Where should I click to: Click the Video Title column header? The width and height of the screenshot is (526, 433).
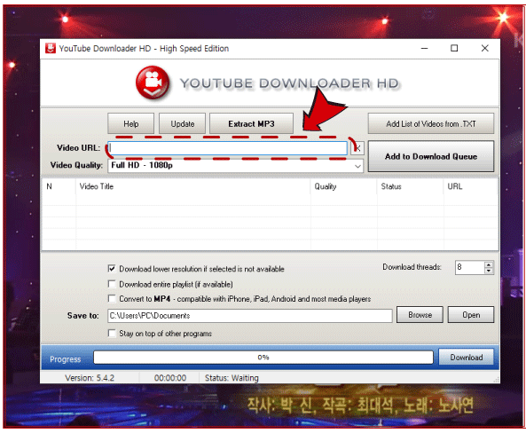193,186
